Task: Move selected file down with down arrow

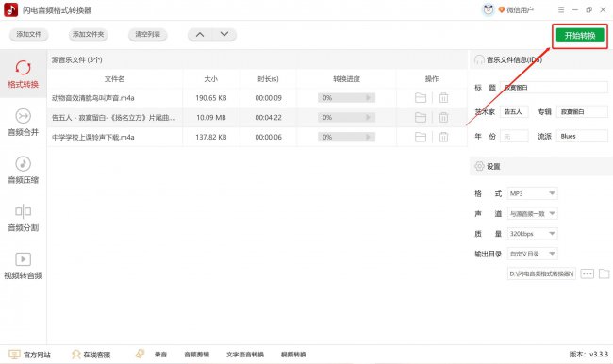Action: 224,34
